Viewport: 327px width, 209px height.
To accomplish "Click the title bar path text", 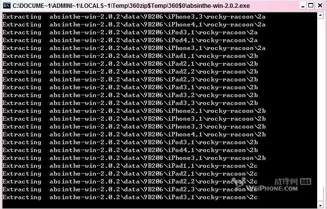I will pos(131,5).
